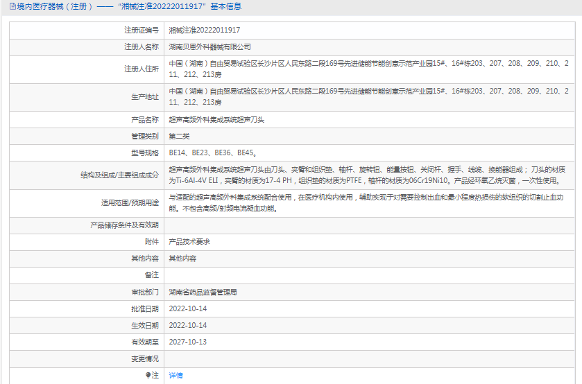Screen dimensions: 582x384
Task: Click the 生效日期 label
Action: click(x=145, y=326)
